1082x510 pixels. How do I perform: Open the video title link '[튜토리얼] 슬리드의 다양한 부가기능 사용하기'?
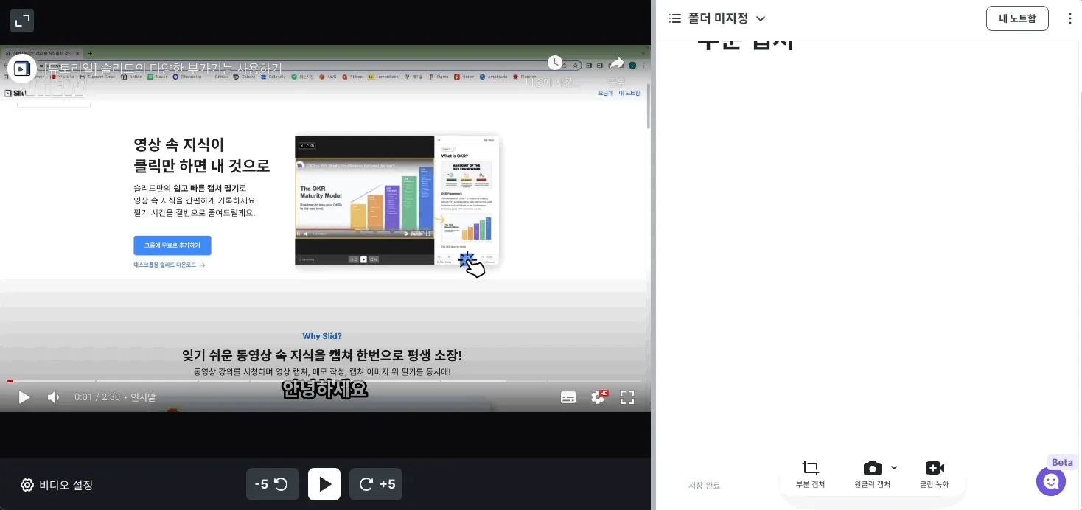(163, 69)
